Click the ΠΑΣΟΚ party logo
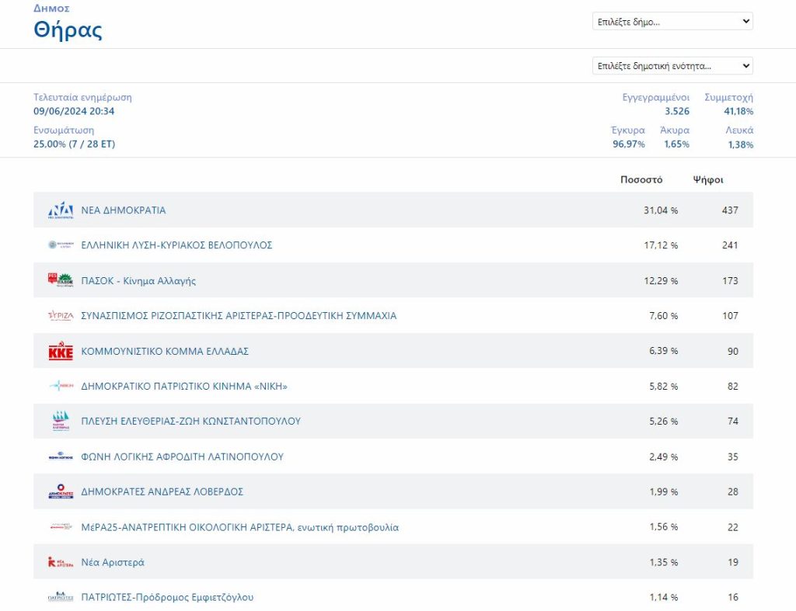This screenshot has width=796, height=611. pos(61,280)
